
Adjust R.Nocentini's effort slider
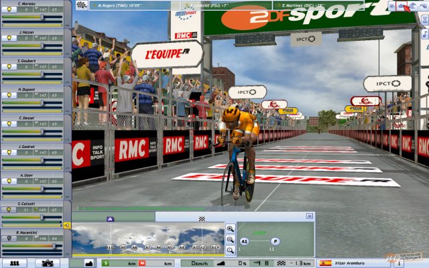pos(32,246)
